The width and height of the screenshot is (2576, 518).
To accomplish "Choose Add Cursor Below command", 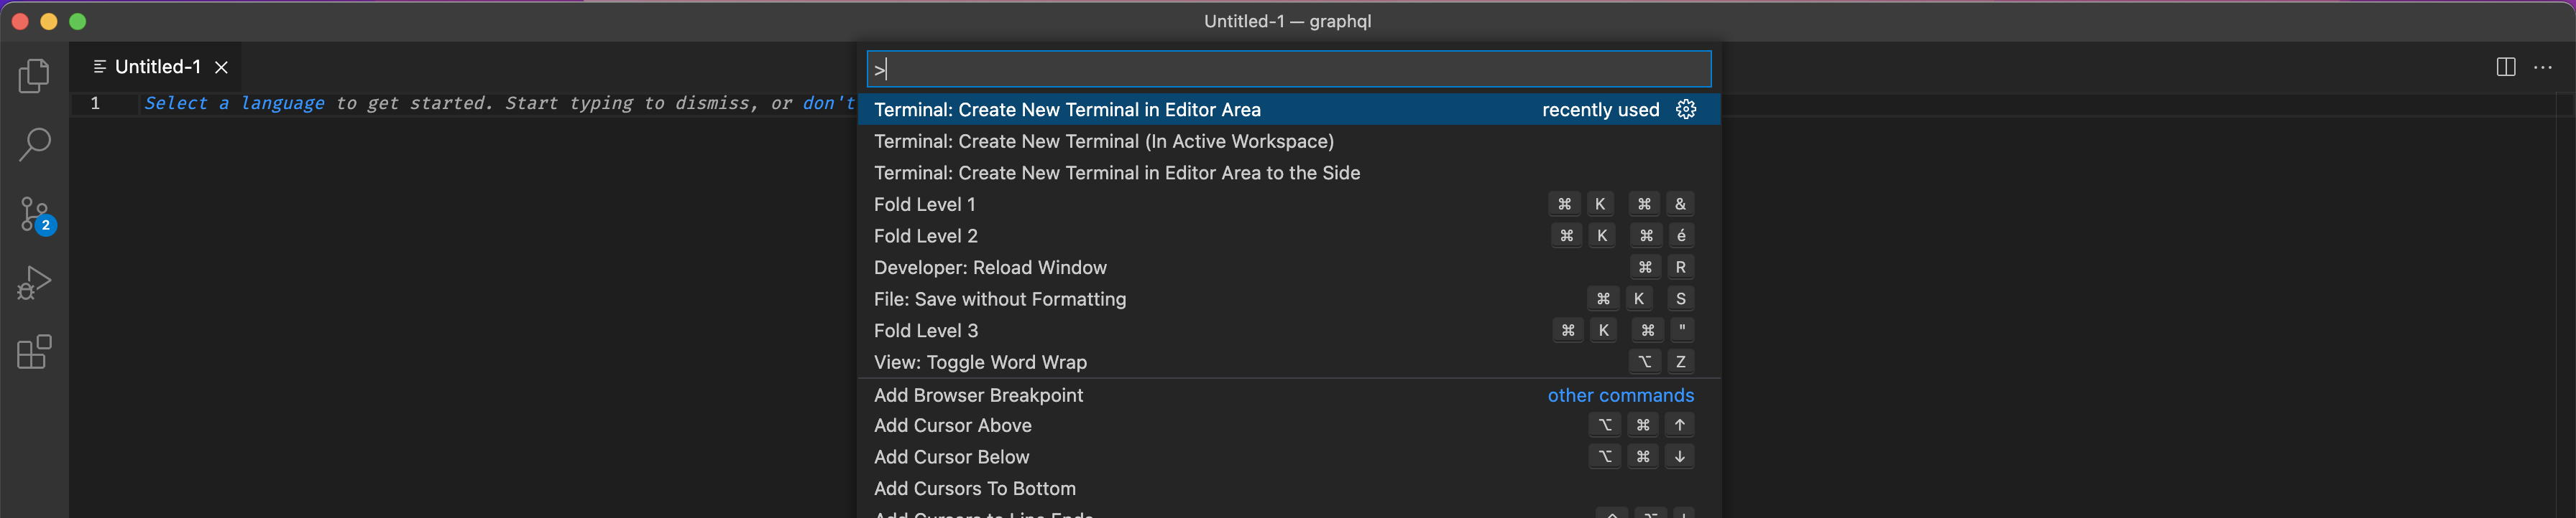I will [951, 456].
